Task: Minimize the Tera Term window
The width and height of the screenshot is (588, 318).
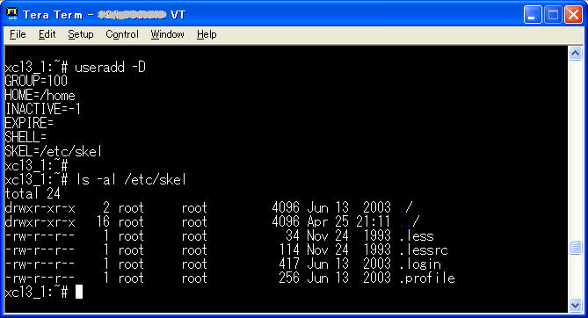Action: (532, 15)
